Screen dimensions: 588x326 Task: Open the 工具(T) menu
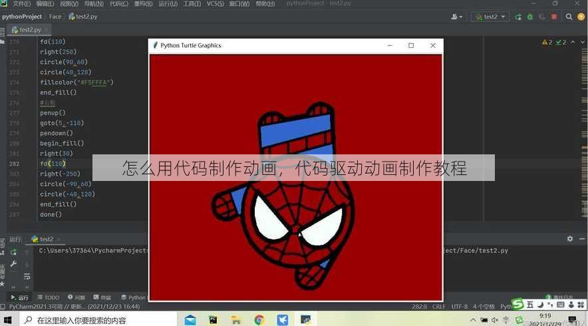192,4
